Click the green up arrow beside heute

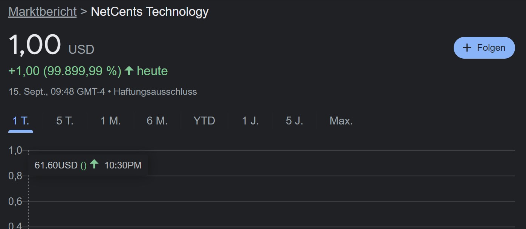tap(129, 71)
